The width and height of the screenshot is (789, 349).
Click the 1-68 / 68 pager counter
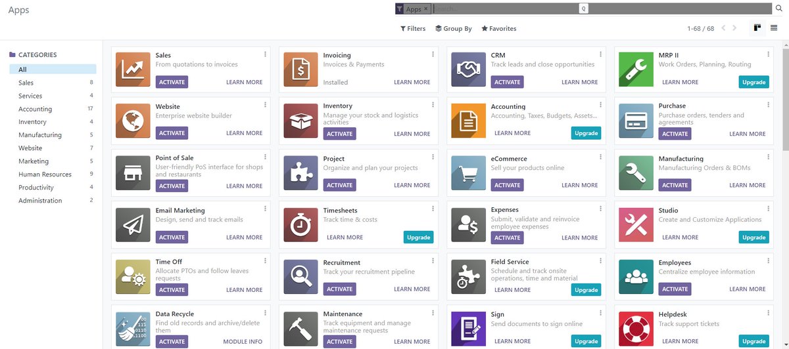(x=700, y=28)
